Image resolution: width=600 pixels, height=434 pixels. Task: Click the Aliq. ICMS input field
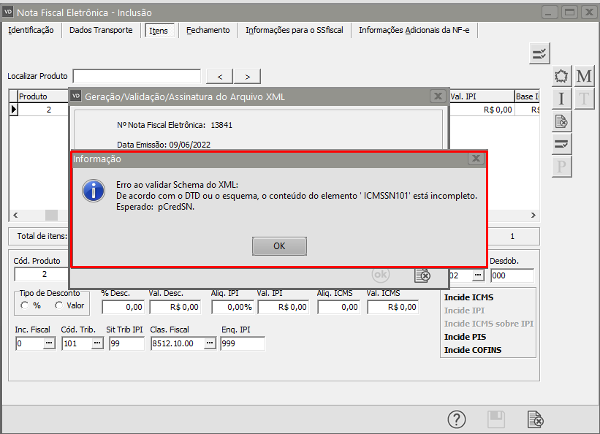pos(338,307)
